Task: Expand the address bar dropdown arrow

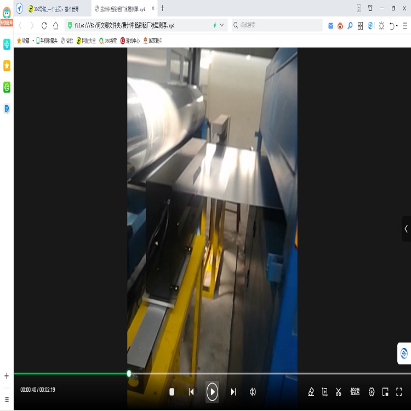Action: [222, 25]
